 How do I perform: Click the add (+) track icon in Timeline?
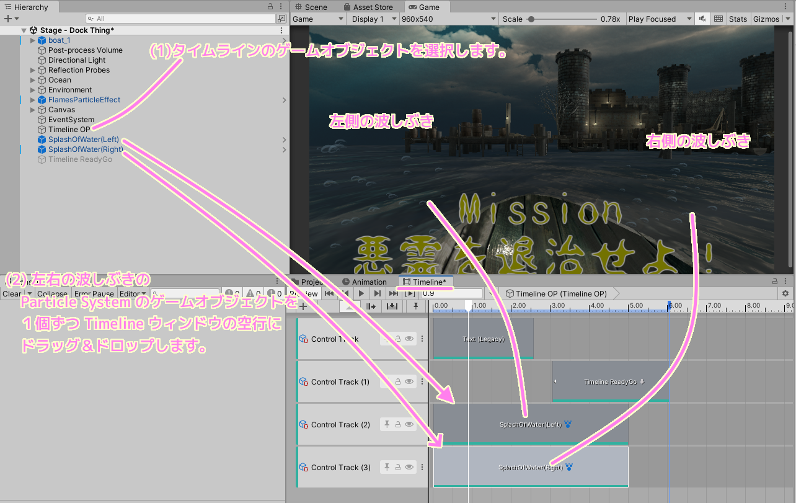[x=302, y=306]
